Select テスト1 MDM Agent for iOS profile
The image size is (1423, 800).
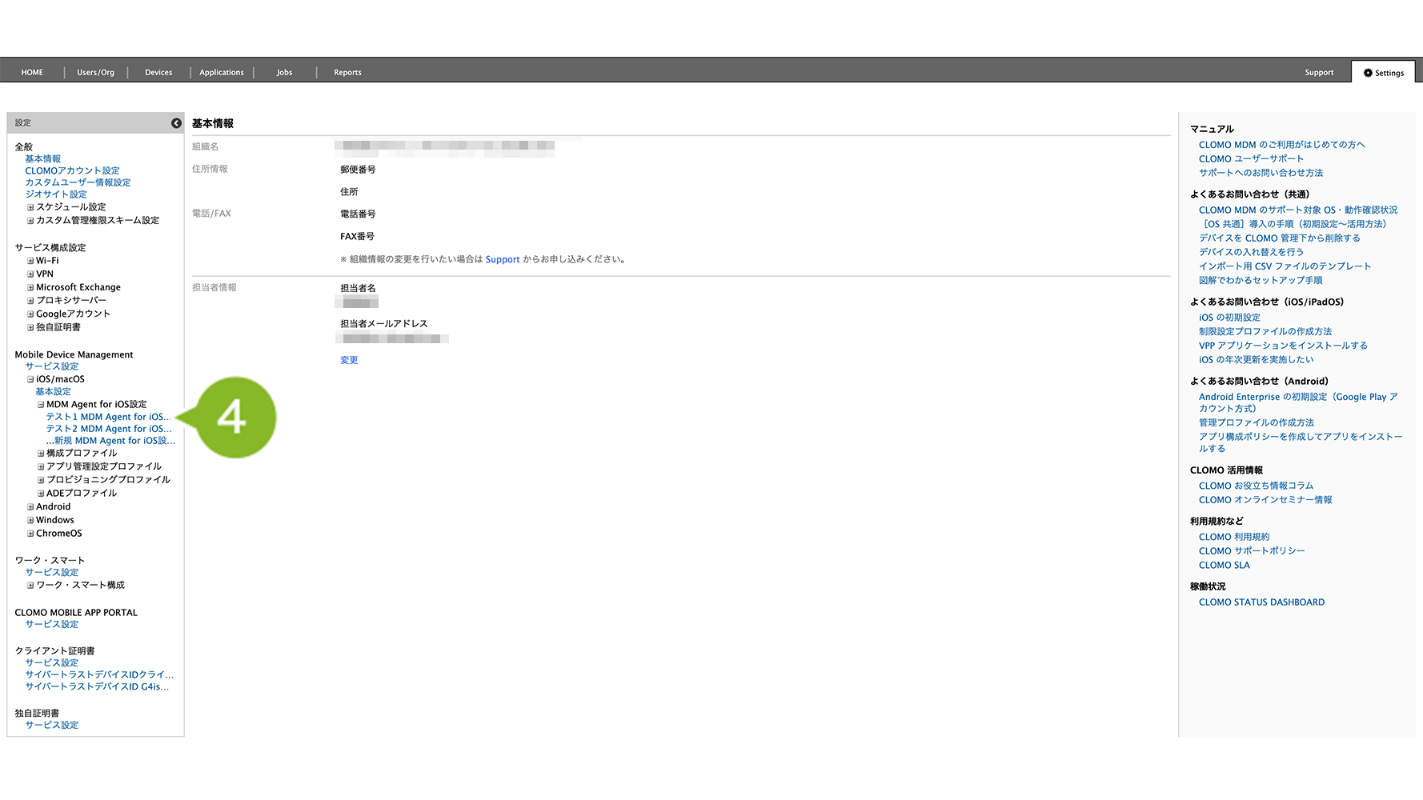tap(108, 417)
